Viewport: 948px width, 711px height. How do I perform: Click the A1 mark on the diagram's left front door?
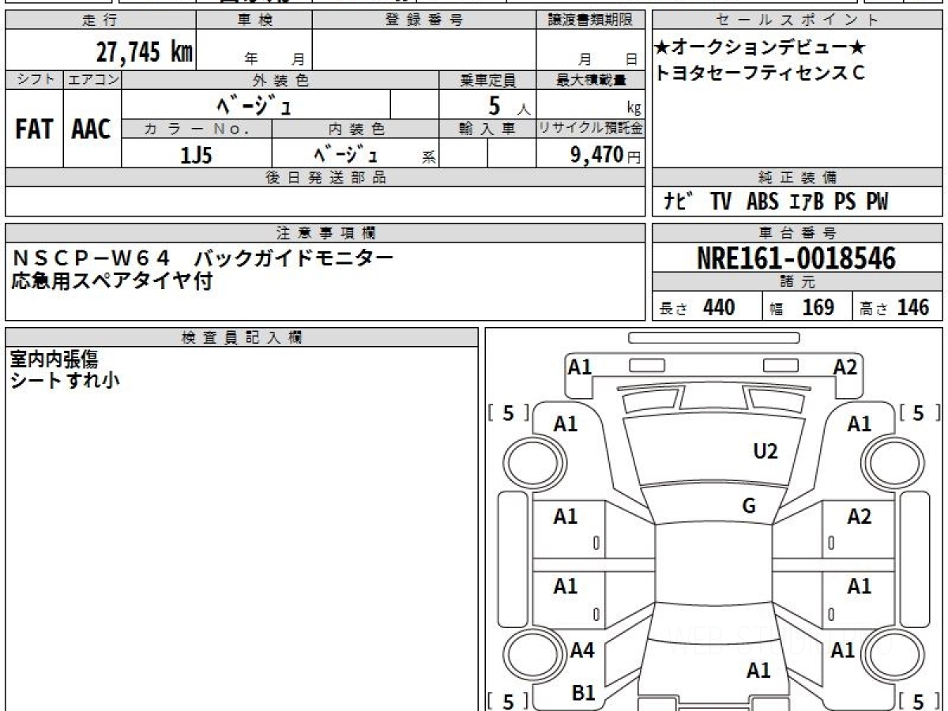click(x=566, y=517)
